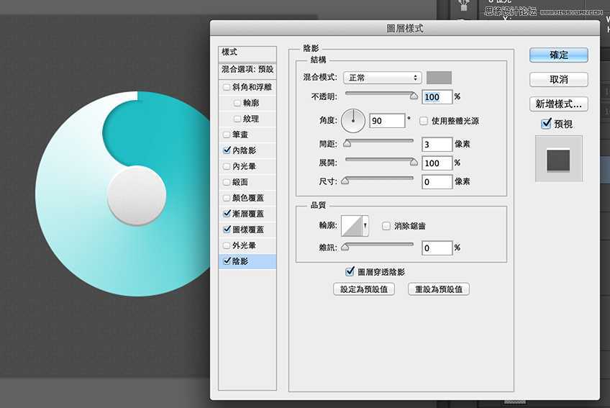Click the 確定 button

point(558,55)
